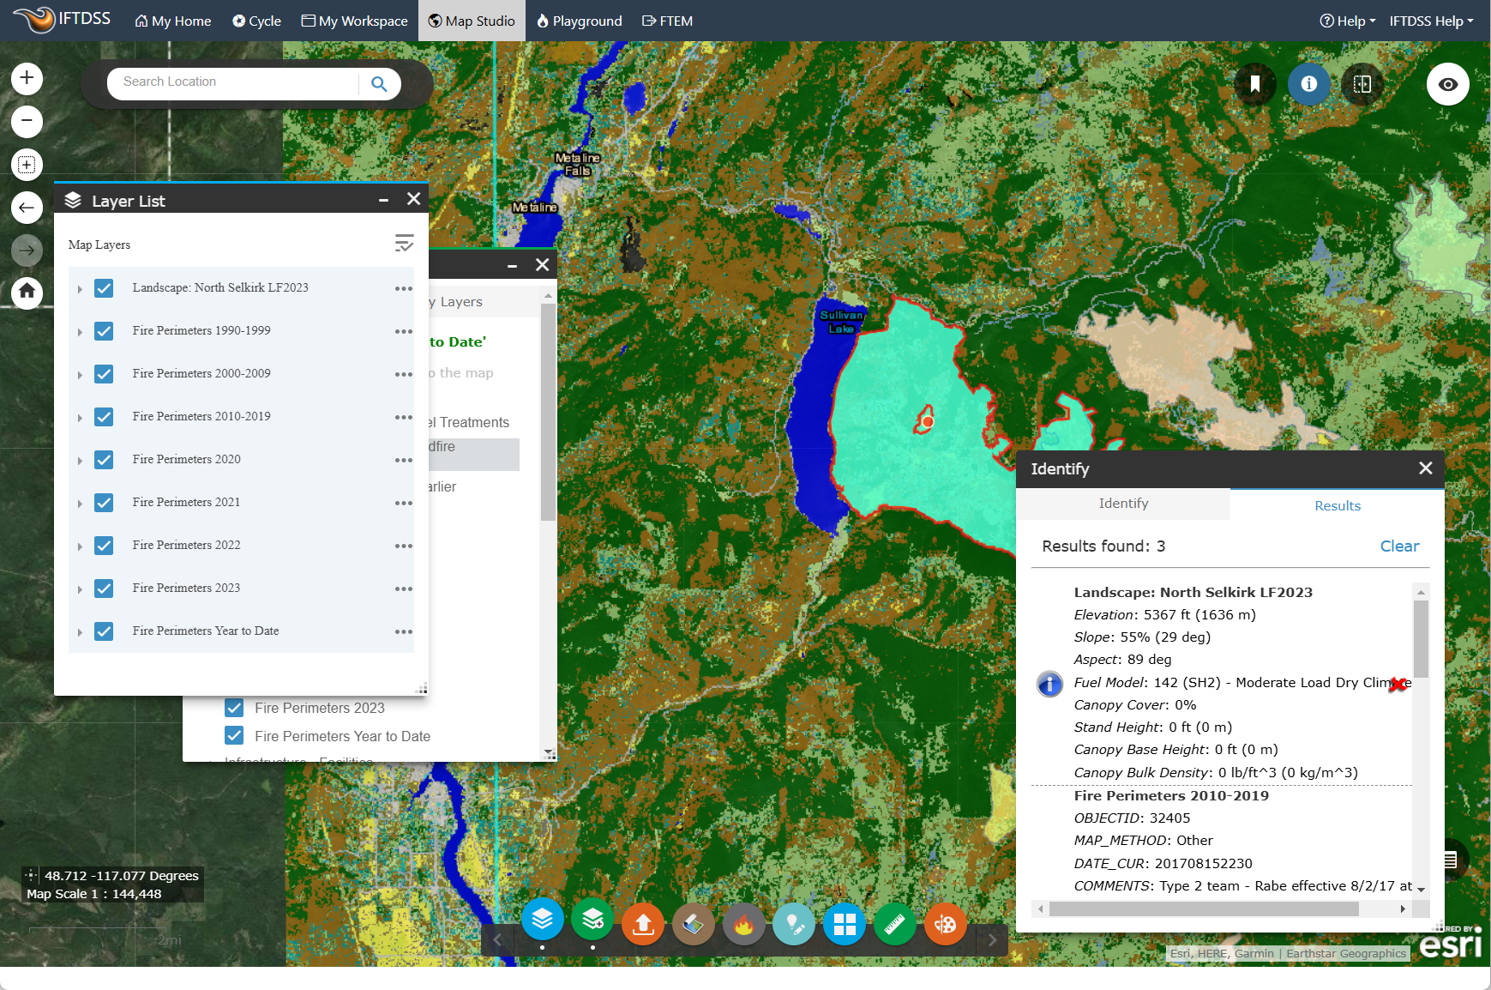Open the Playground menu item
This screenshot has height=990, width=1491.
580,21
